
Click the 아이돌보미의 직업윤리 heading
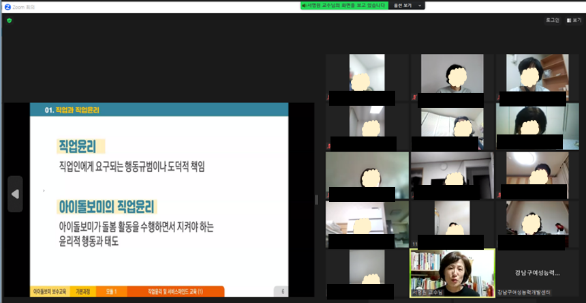[107, 206]
